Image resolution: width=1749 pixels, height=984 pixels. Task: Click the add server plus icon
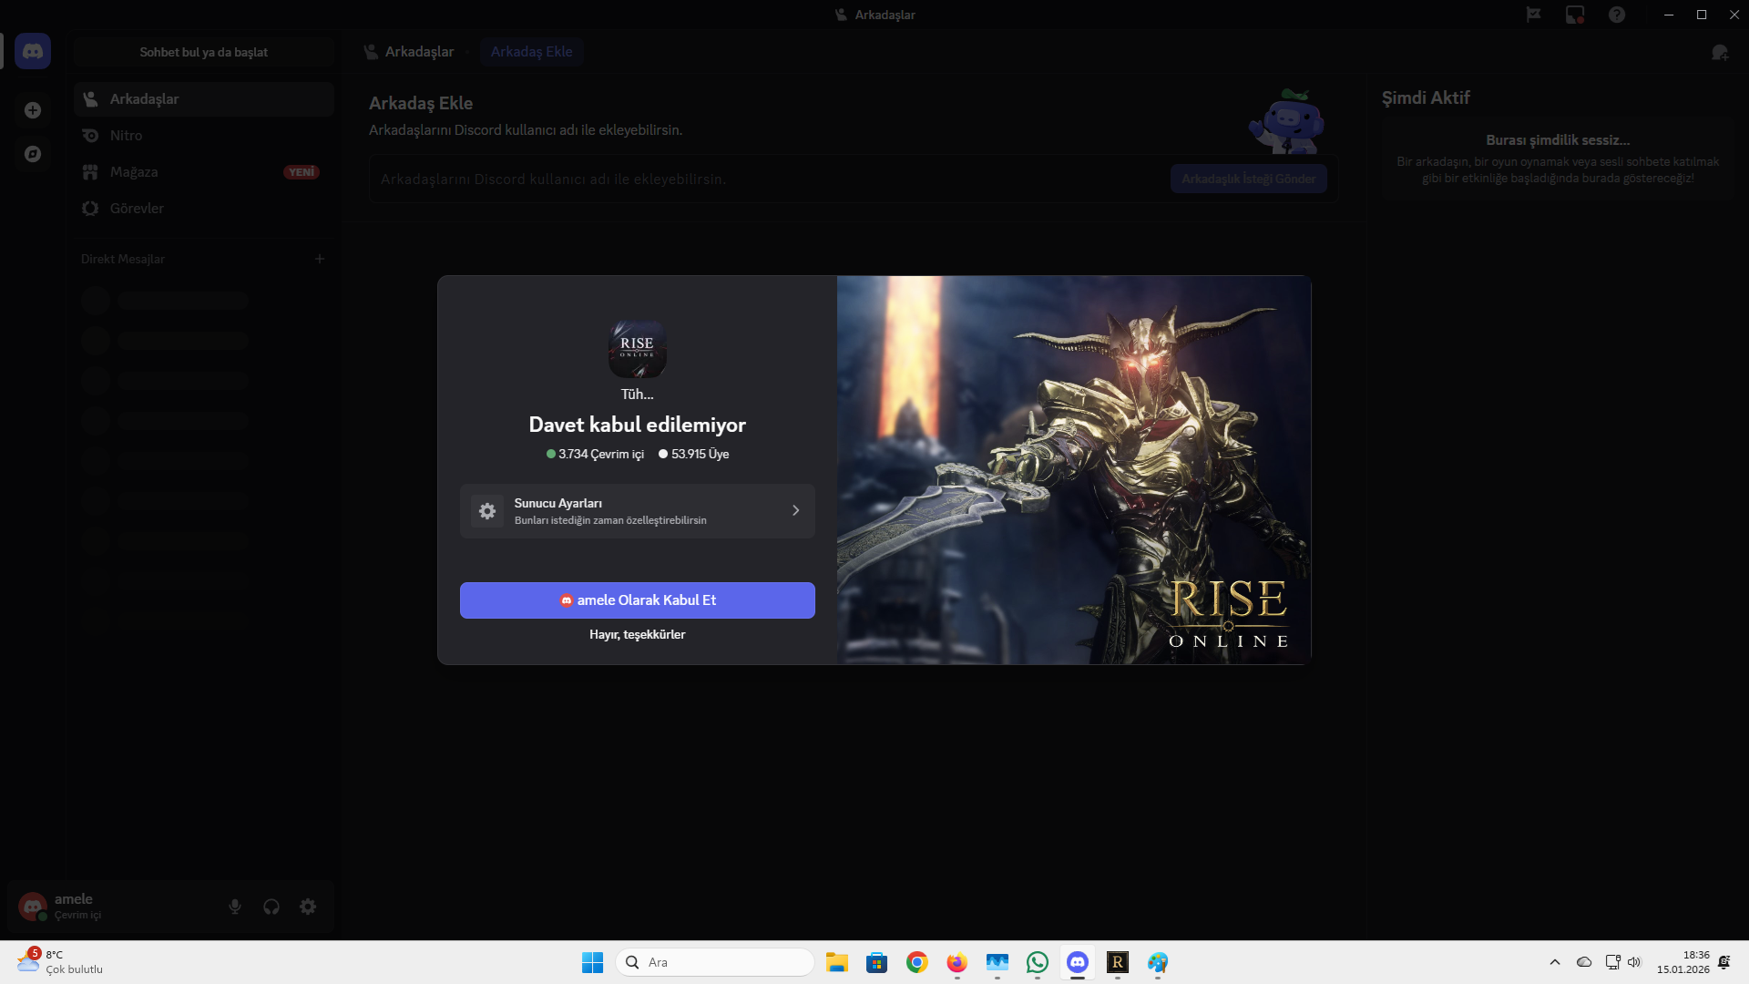pos(33,110)
